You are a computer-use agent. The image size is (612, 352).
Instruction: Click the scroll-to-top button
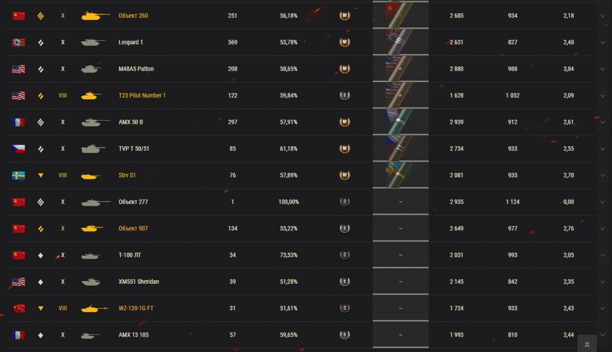coord(587,344)
